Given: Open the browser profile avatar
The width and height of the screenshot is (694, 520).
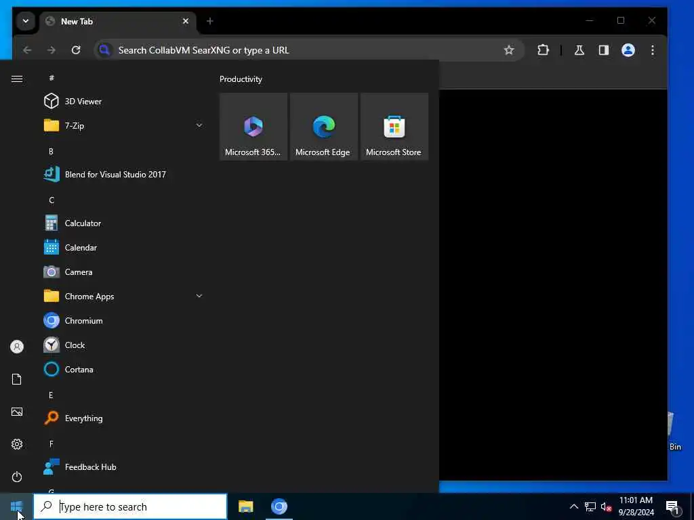Looking at the screenshot, I should [x=628, y=50].
